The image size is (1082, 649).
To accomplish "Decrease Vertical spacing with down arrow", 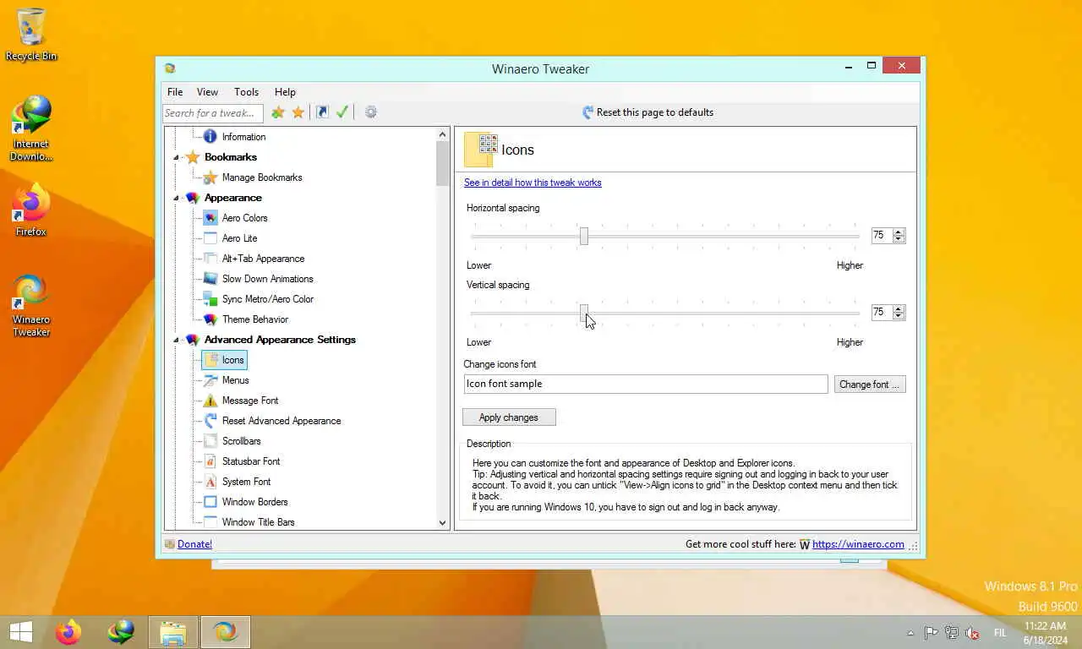I will [x=899, y=316].
